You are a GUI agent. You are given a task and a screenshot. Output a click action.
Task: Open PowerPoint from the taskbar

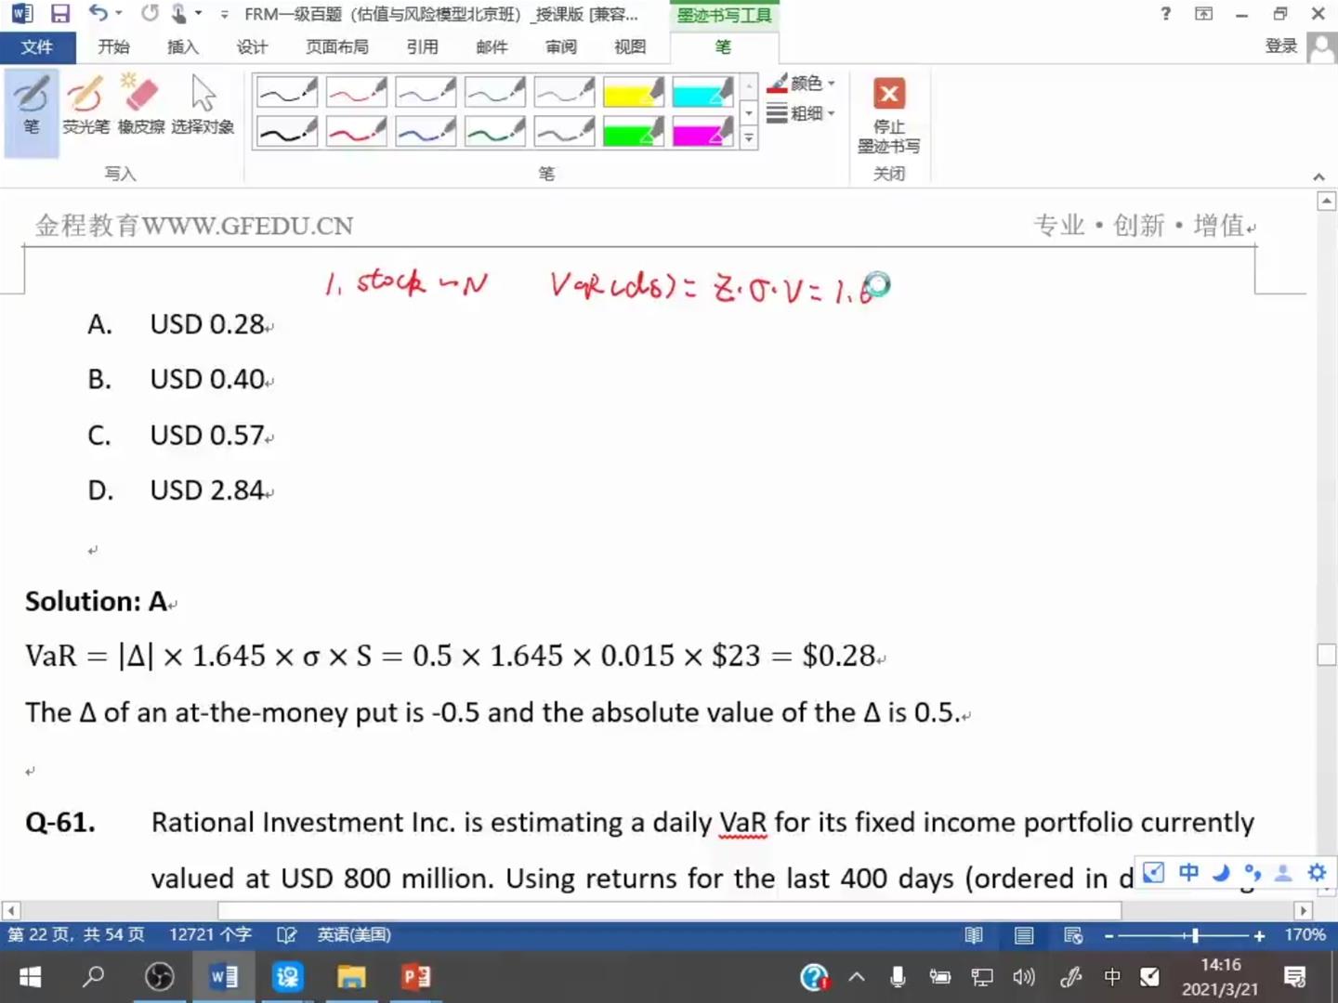click(x=414, y=977)
